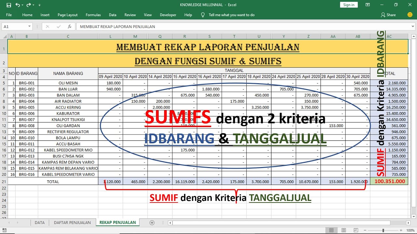Open the Page Layout tab
This screenshot has height=234, width=417.
point(67,15)
